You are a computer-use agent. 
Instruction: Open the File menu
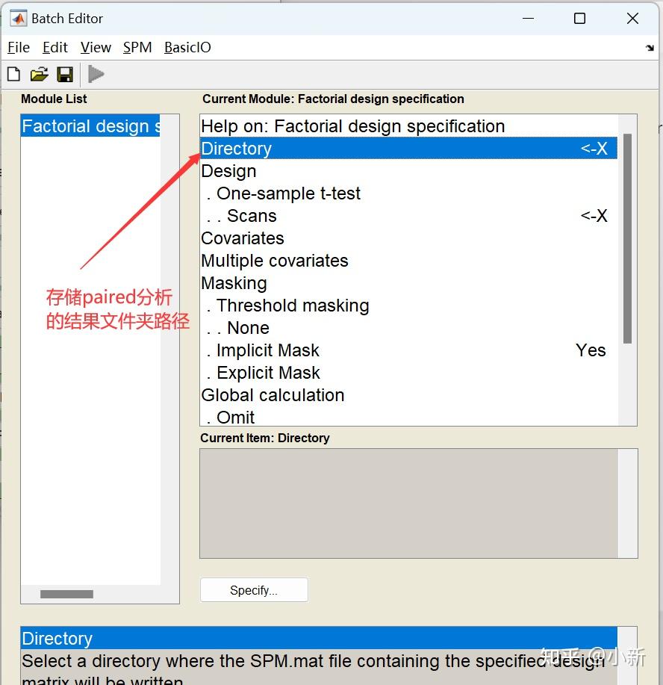click(x=18, y=47)
